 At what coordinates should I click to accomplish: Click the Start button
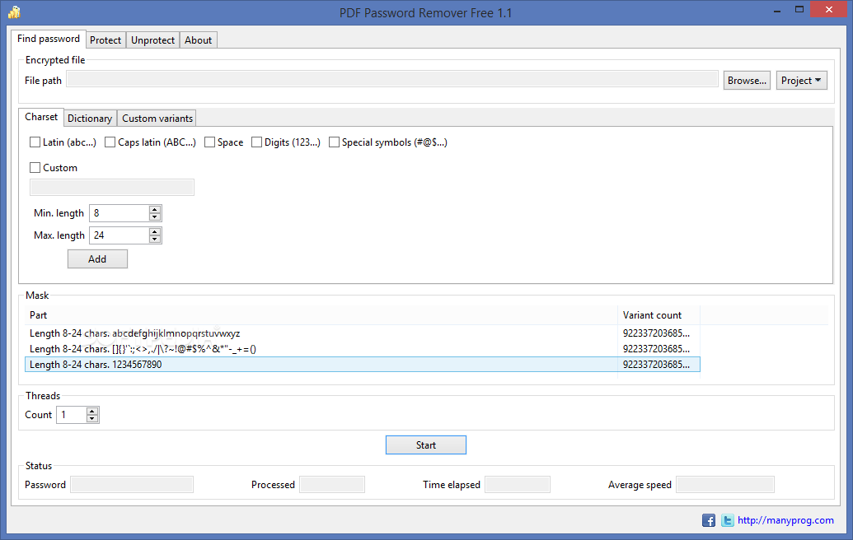[426, 445]
